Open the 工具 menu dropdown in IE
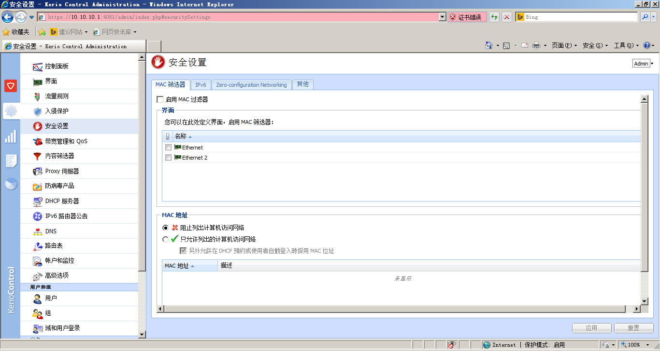This screenshot has width=660, height=351. [627, 45]
